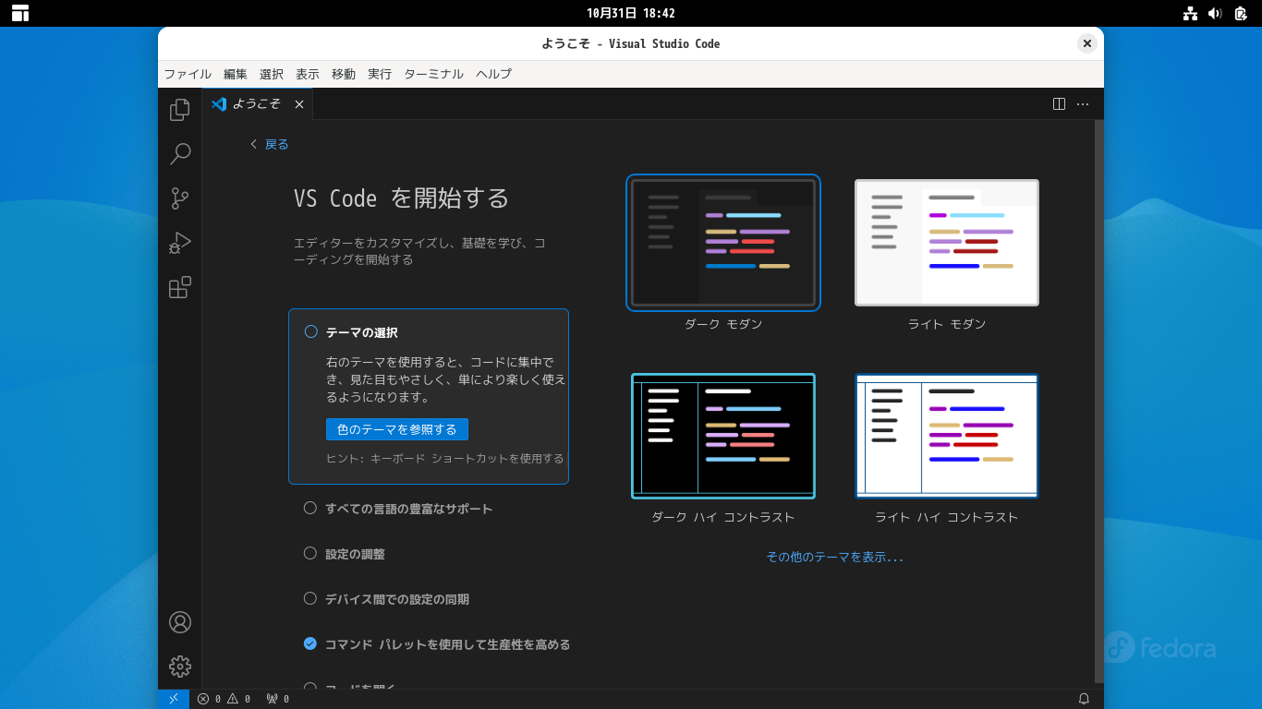
Task: Open the ヘルプ menu
Action: 493,74
